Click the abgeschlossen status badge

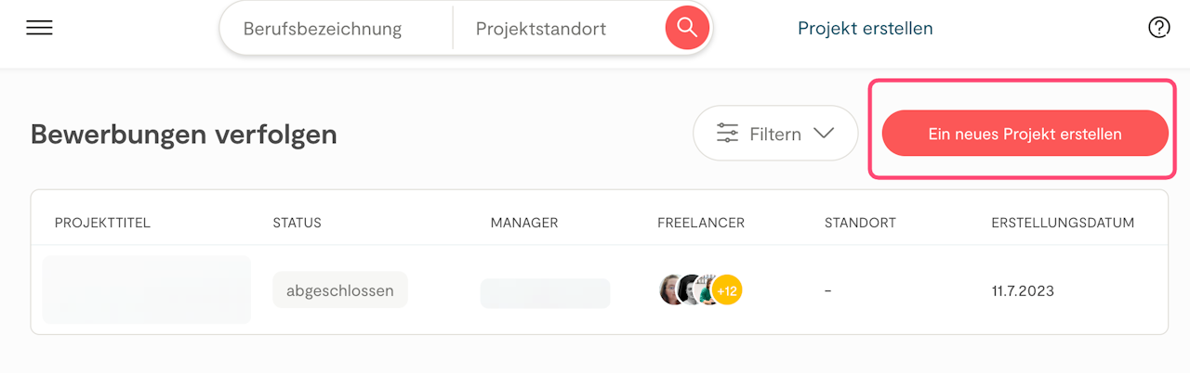point(339,290)
